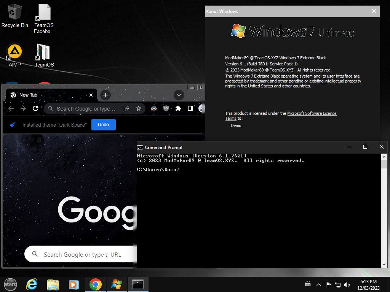Bookmark this tab with the star icon
This screenshot has width=390, height=292.
coord(139,108)
